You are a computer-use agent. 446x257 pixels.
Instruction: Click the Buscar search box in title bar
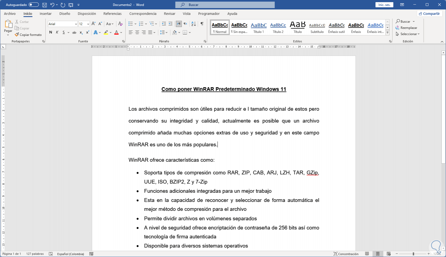225,5
